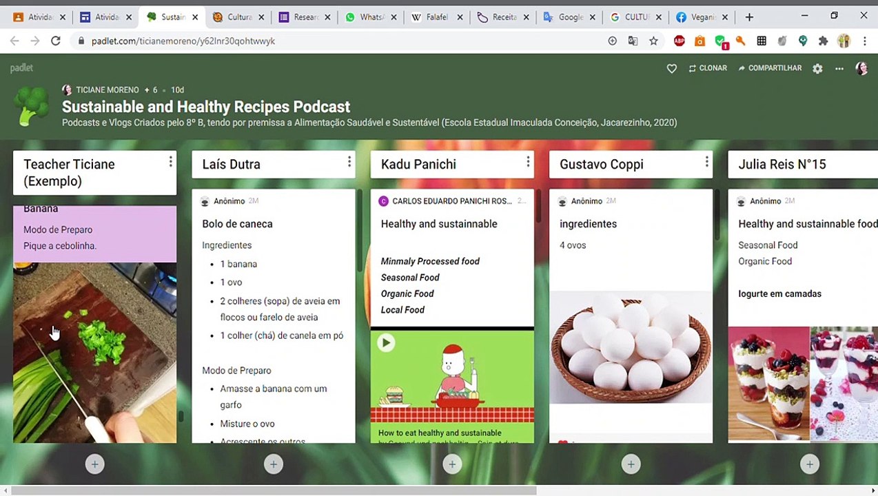878x496 pixels.
Task: Click the TICIANE MORENO author name
Action: [x=108, y=90]
